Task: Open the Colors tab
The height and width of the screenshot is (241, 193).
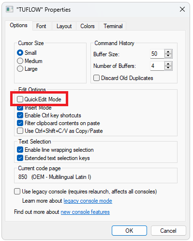Action: click(88, 26)
